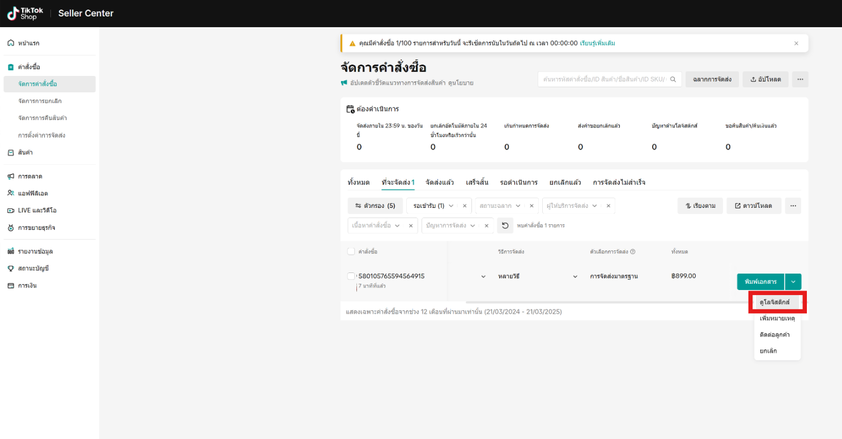
Task: Tick the select-all checkbox above the order list
Action: 350,252
